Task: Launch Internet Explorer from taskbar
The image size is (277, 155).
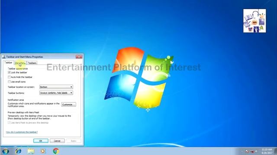Action: coord(18,151)
